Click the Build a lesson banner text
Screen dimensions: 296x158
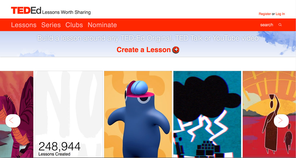click(148, 38)
